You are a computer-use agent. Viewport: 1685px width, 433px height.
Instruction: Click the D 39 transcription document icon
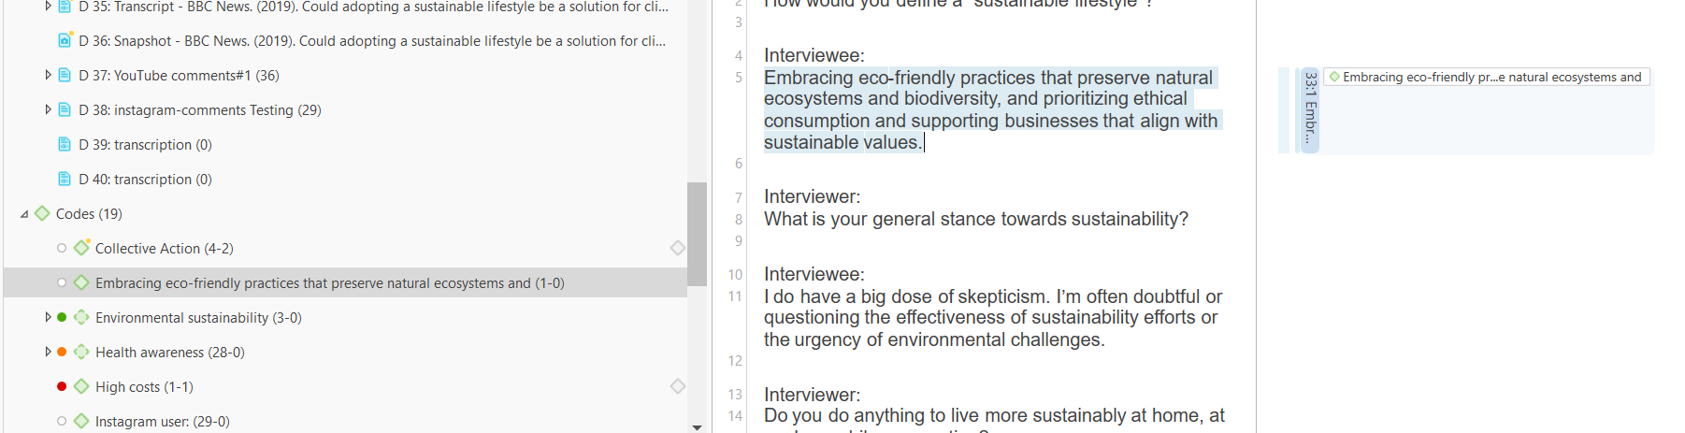pos(65,144)
